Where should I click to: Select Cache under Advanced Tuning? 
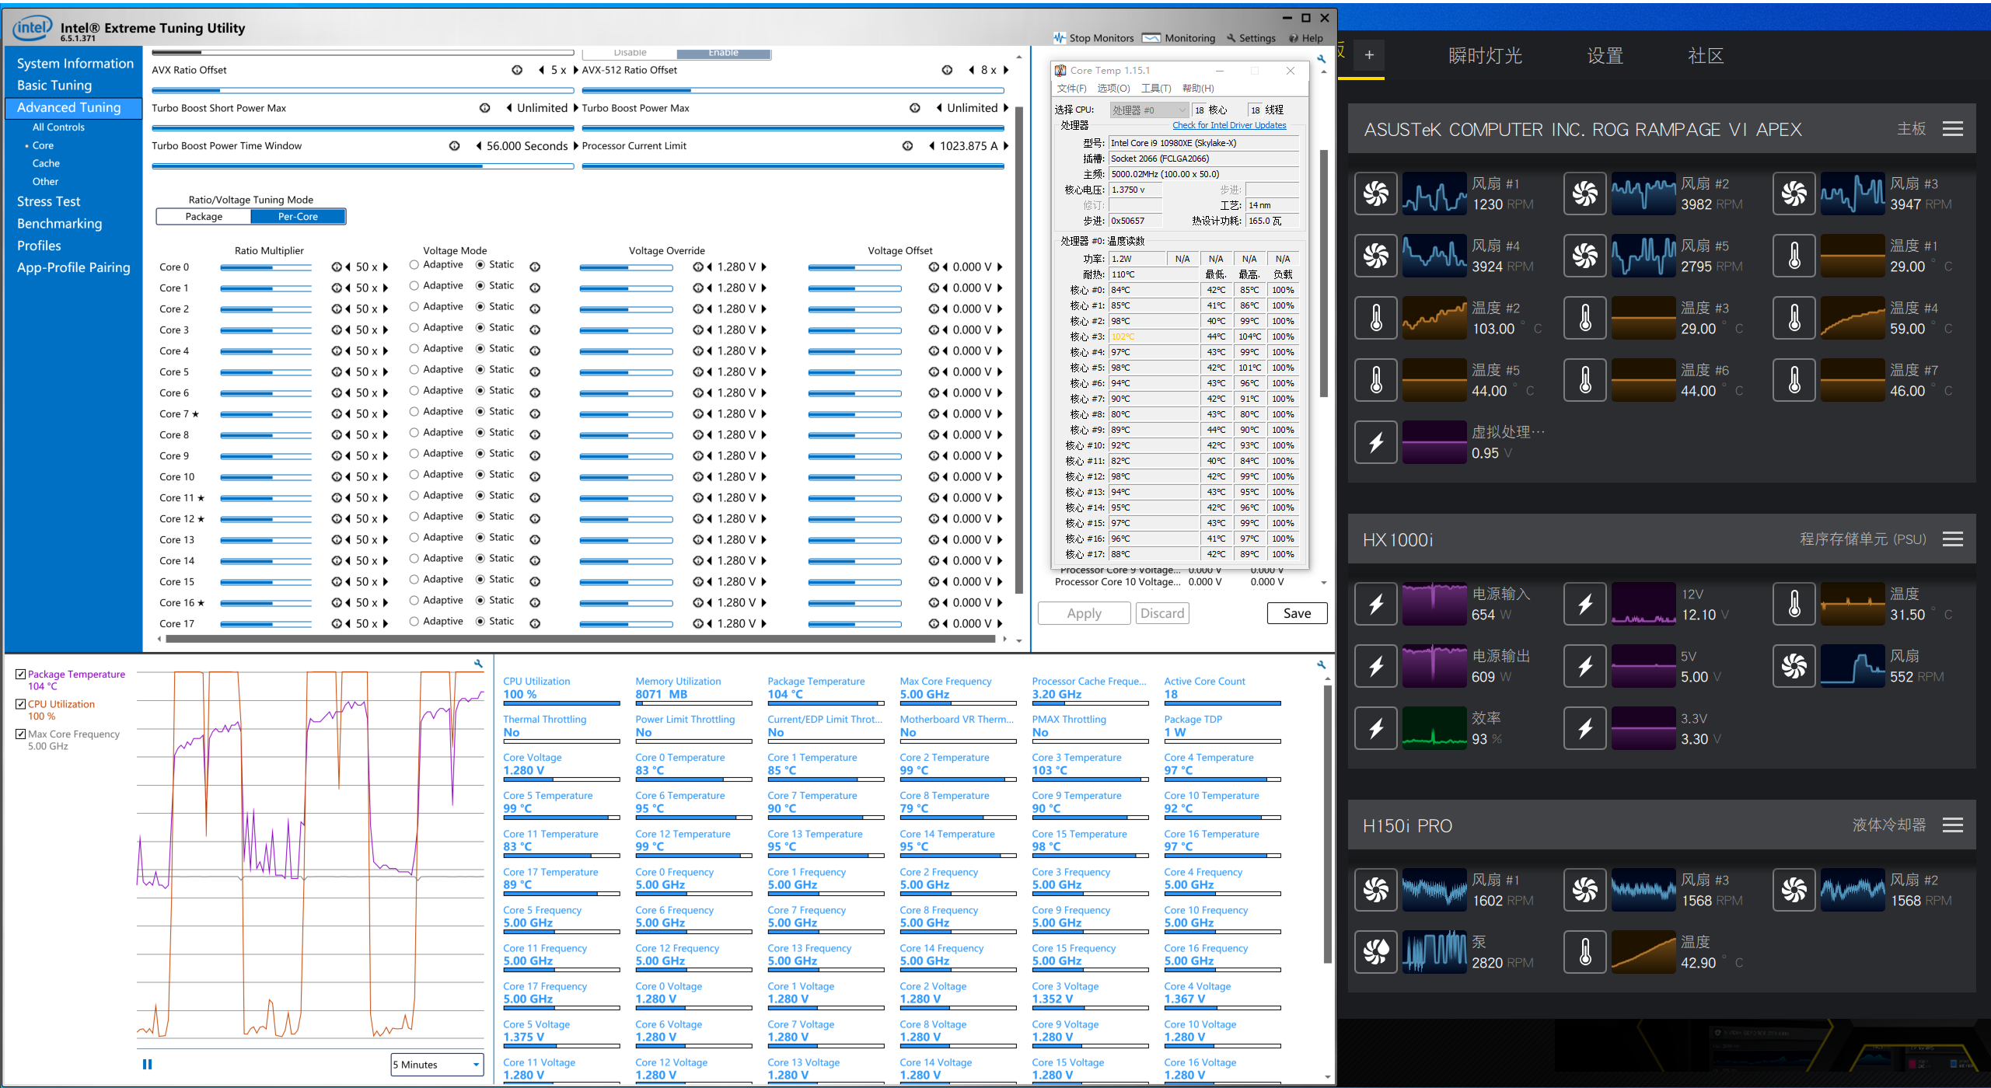pyautogui.click(x=46, y=164)
